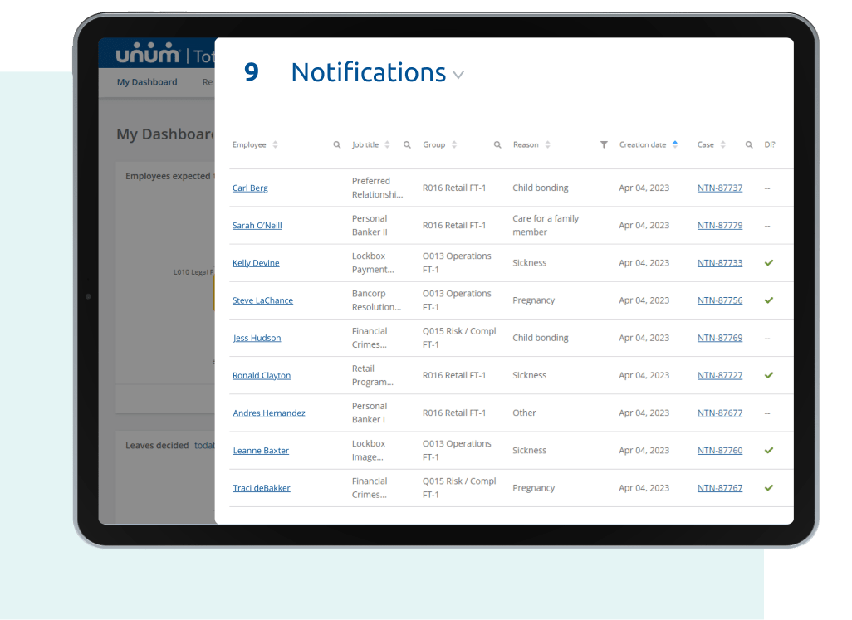Screen dimensions: 852x620
Task: Search the Job title column
Action: pyautogui.click(x=407, y=144)
